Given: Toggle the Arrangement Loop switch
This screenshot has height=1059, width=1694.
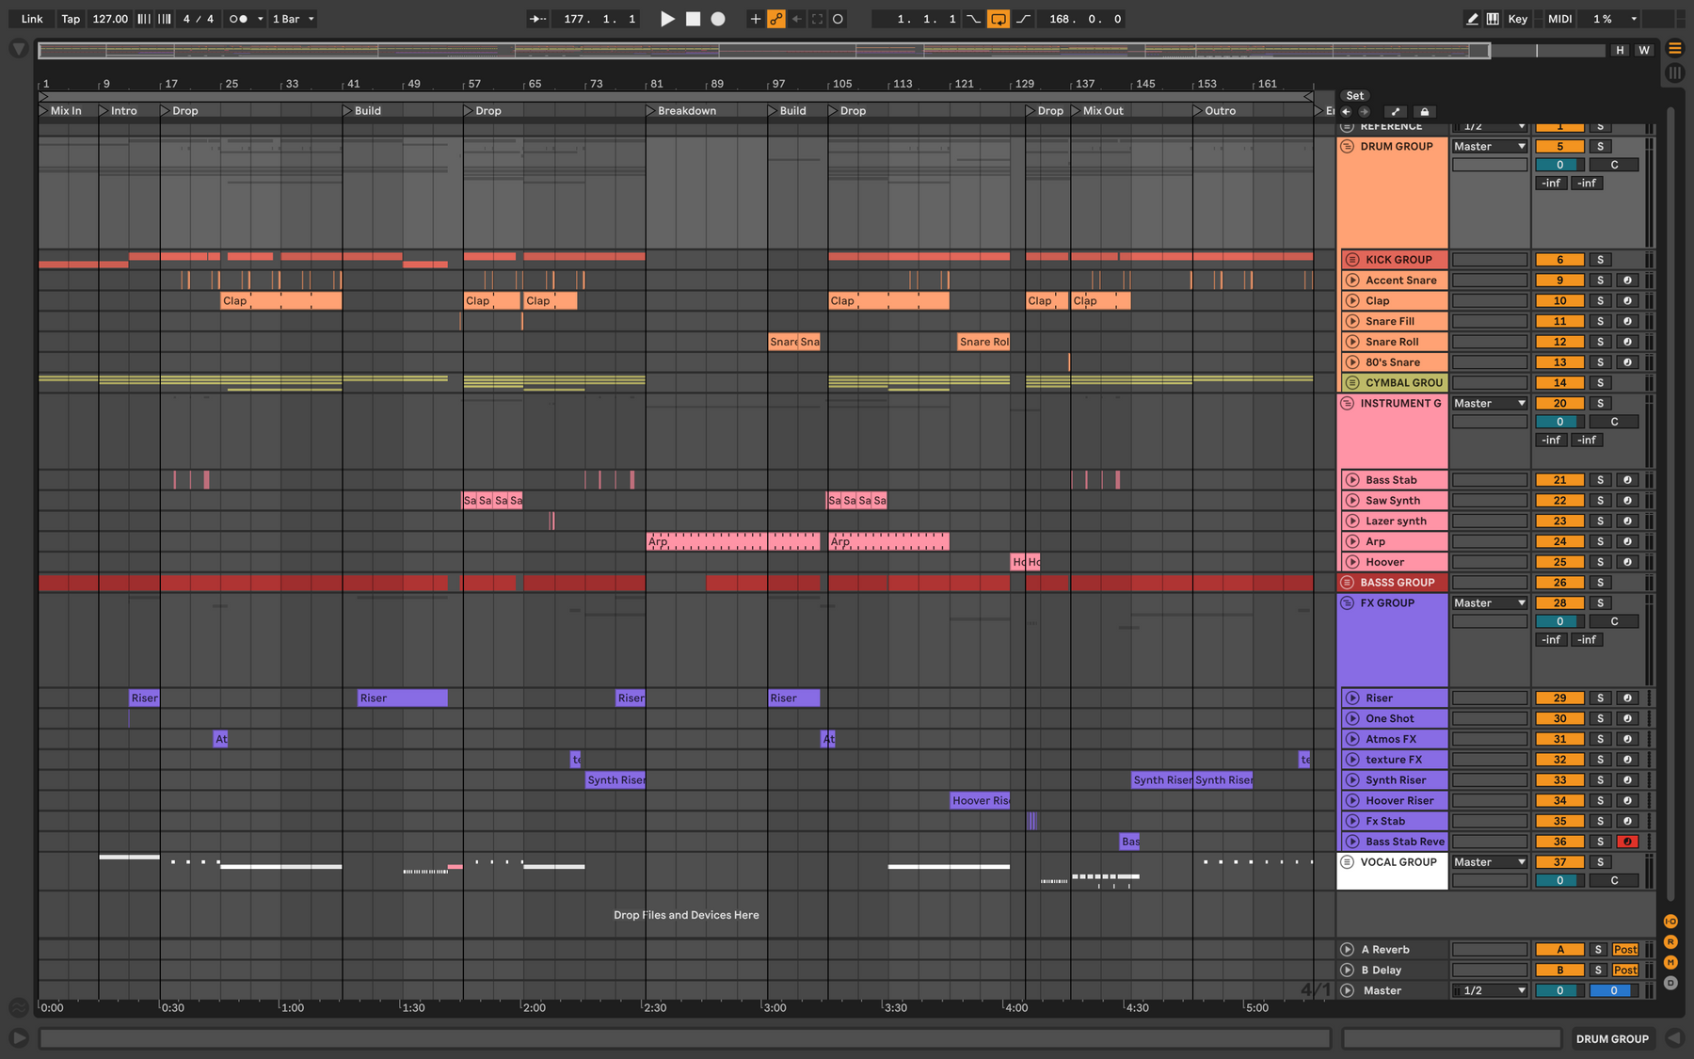Looking at the screenshot, I should (x=999, y=19).
